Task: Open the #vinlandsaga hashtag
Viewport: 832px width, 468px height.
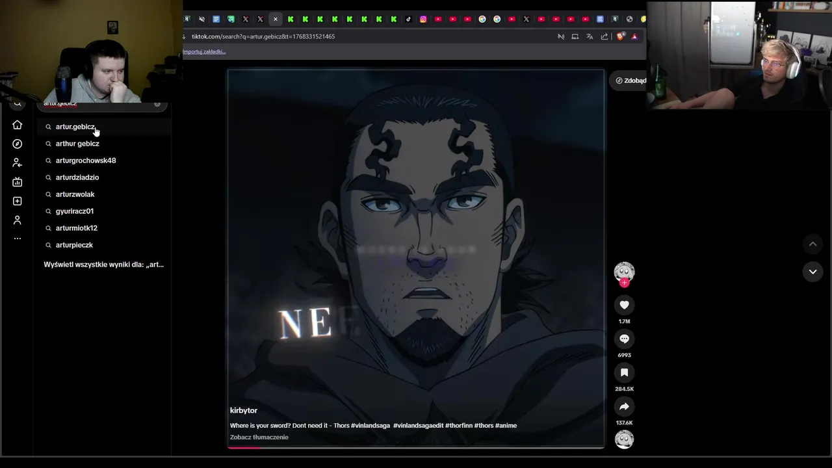Action: [x=370, y=426]
